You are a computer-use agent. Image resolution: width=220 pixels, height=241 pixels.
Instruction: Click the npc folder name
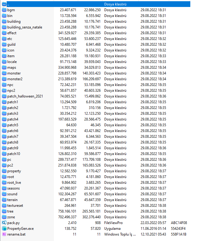(x=10, y=85)
